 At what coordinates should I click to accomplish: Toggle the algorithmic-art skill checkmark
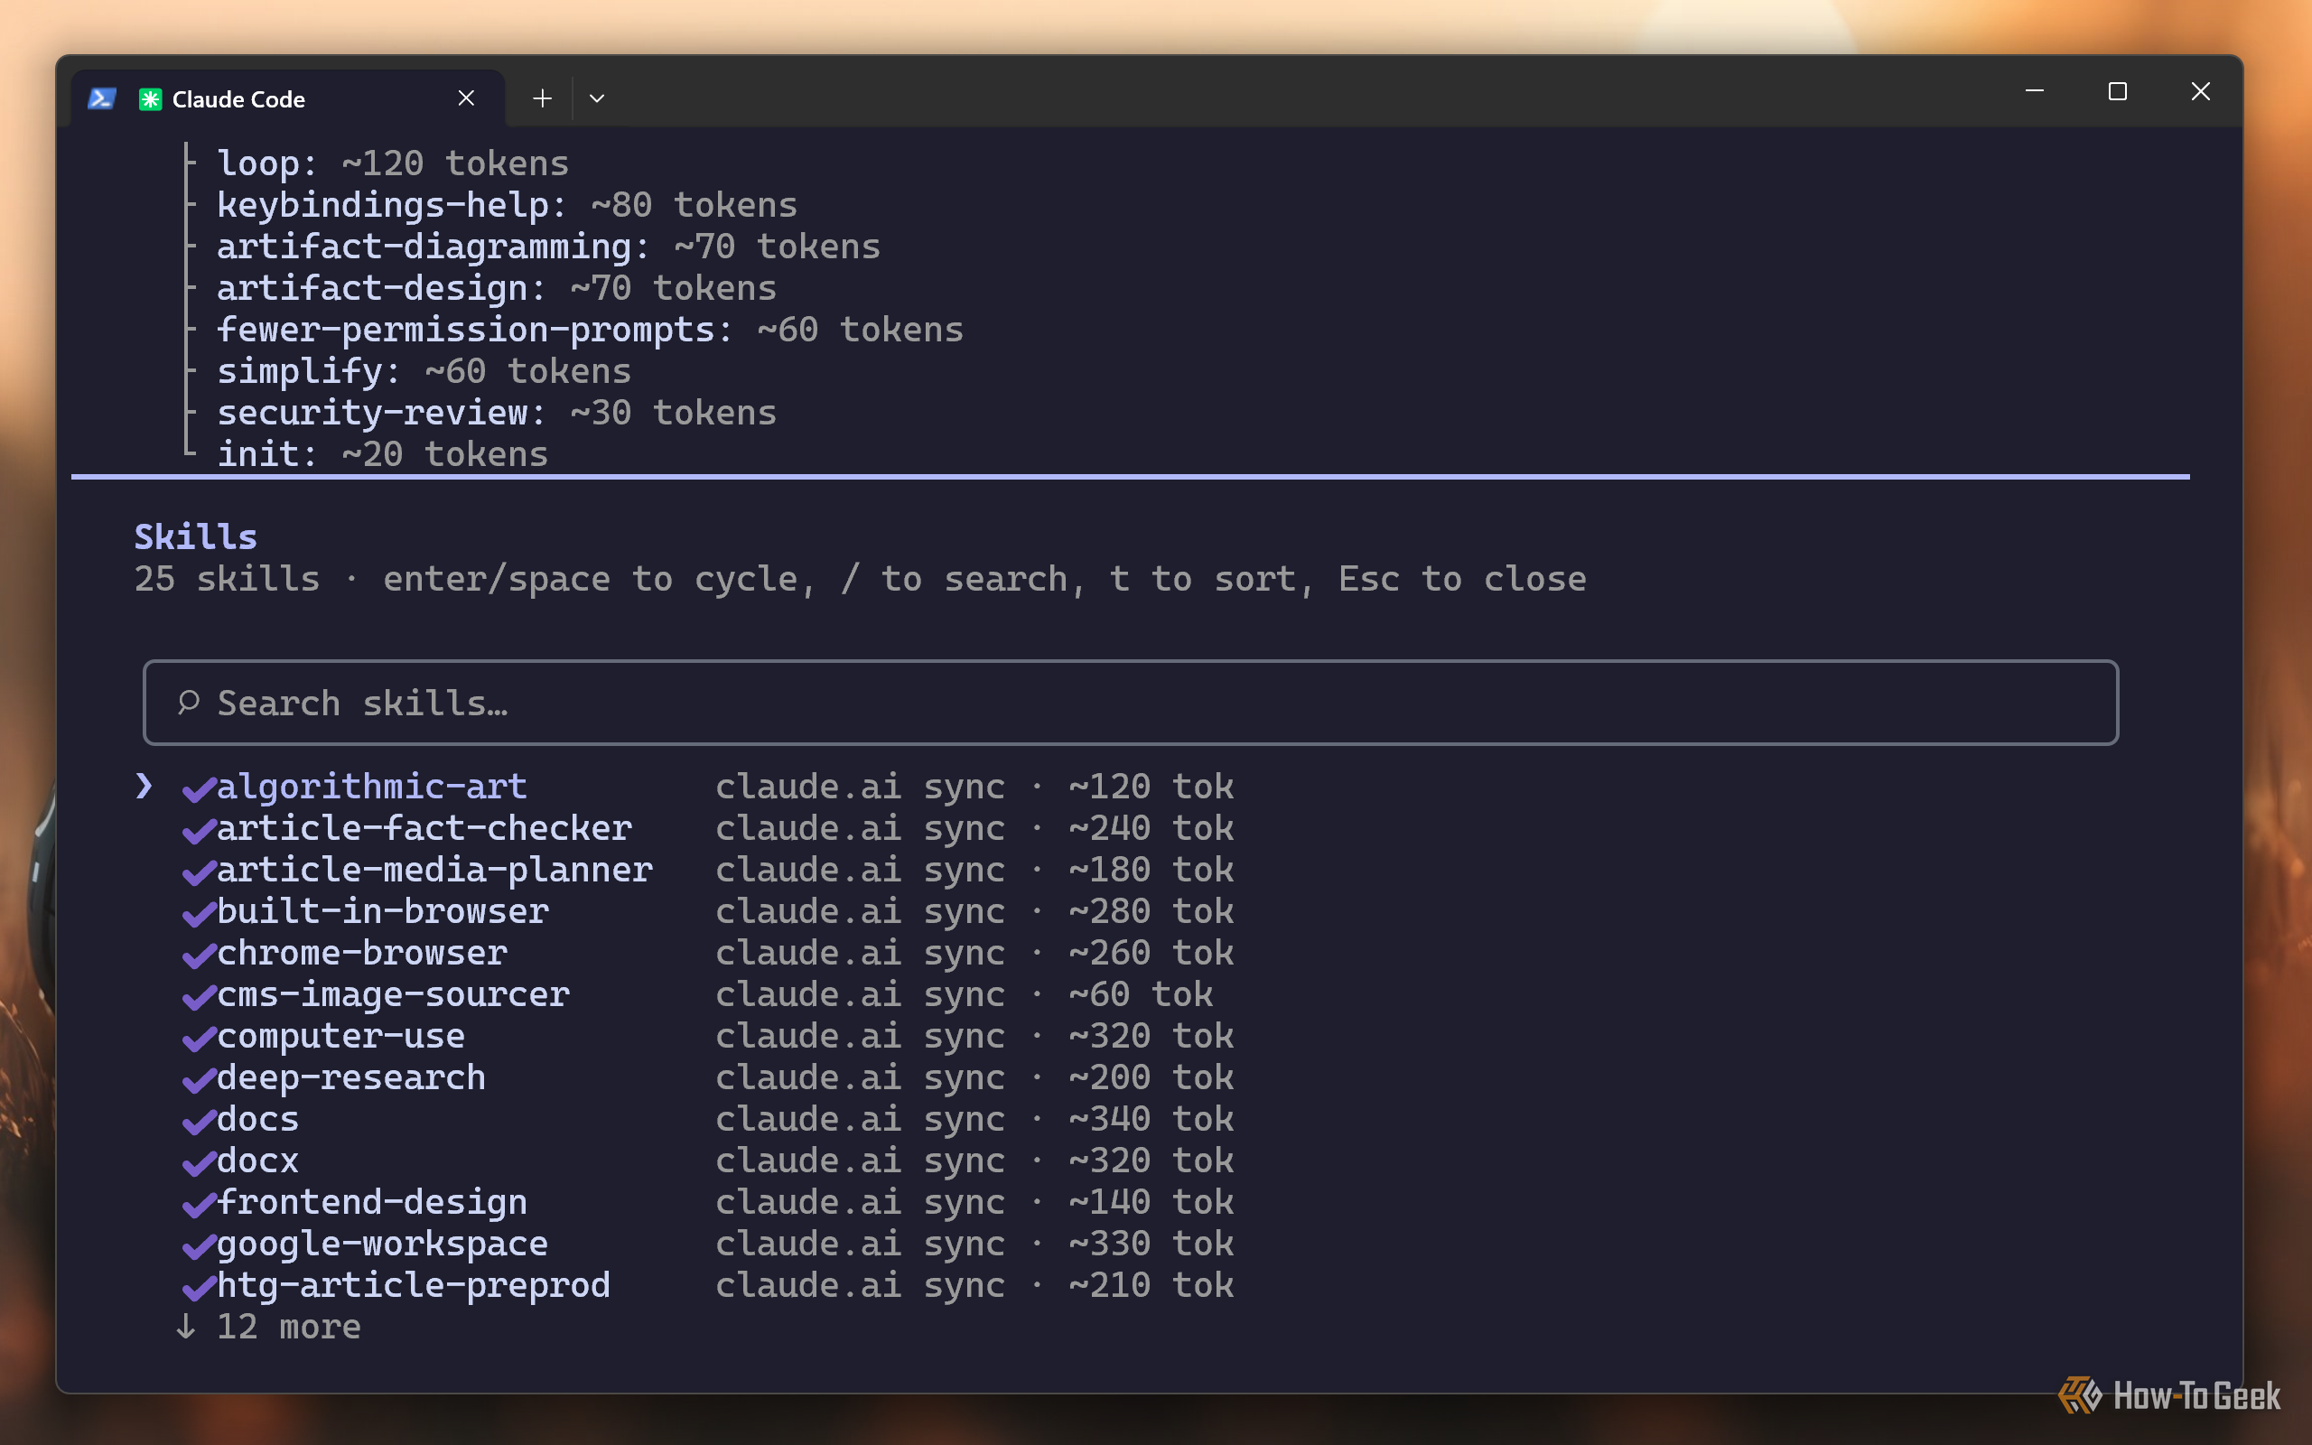pos(199,788)
